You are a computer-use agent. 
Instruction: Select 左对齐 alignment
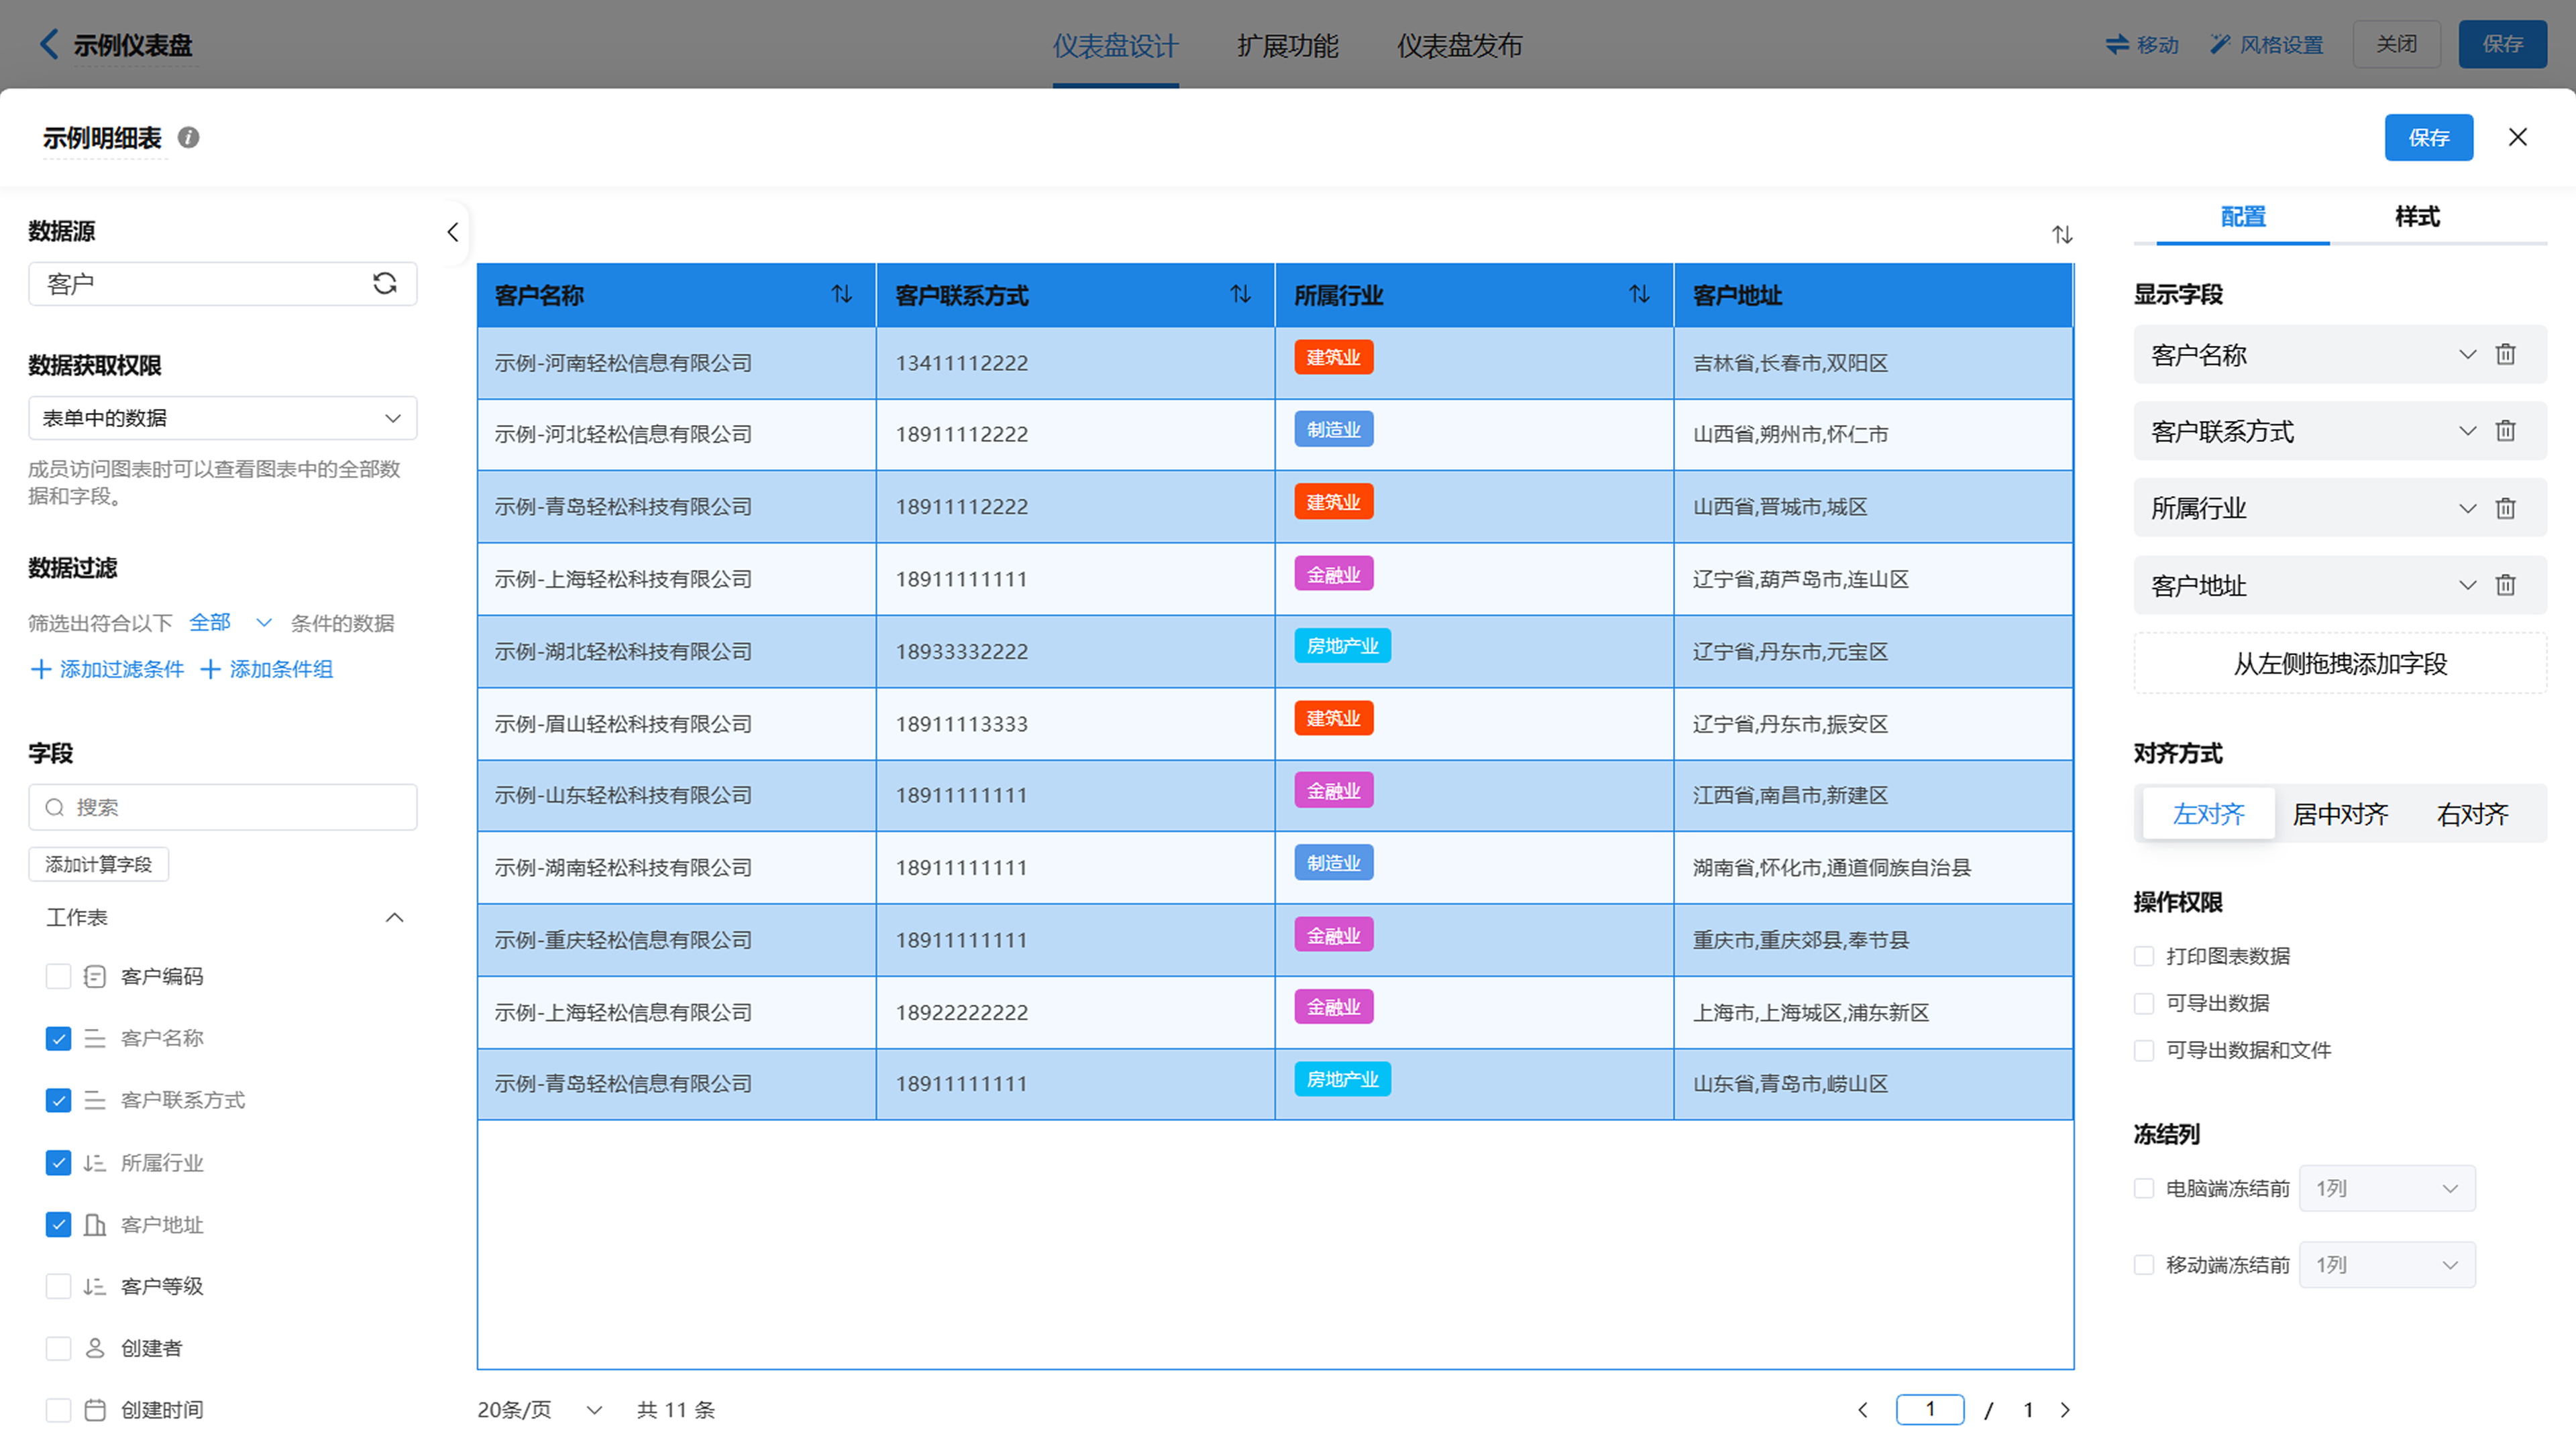pyautogui.click(x=2209, y=814)
